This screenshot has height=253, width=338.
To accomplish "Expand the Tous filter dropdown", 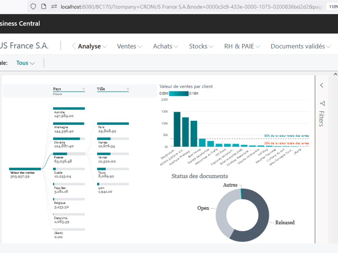I will point(25,63).
